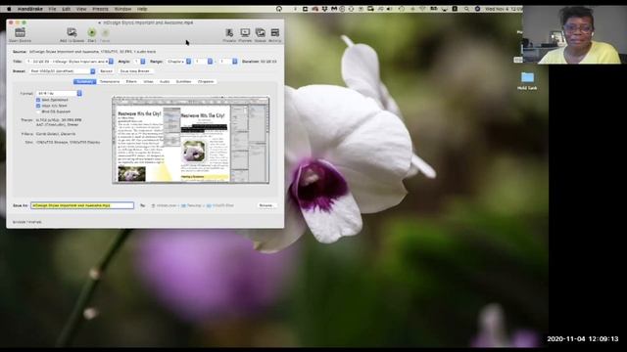Screen dimensions: 627x352
Task: Toggle the Web Optimized checkbox
Action: click(38, 100)
